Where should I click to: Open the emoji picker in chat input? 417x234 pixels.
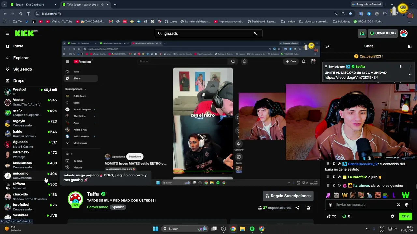[407, 205]
